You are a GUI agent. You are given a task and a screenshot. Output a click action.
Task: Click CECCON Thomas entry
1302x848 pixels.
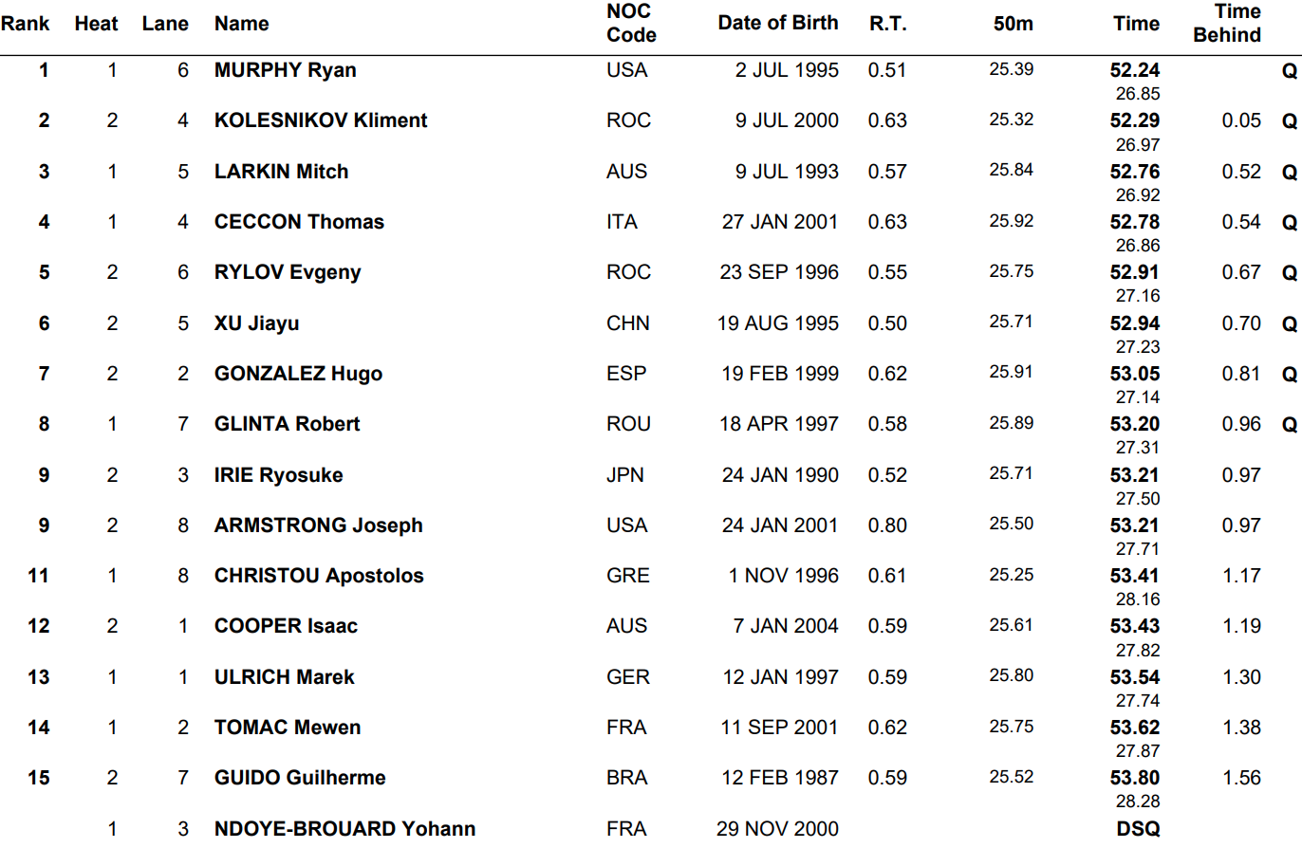click(x=299, y=222)
